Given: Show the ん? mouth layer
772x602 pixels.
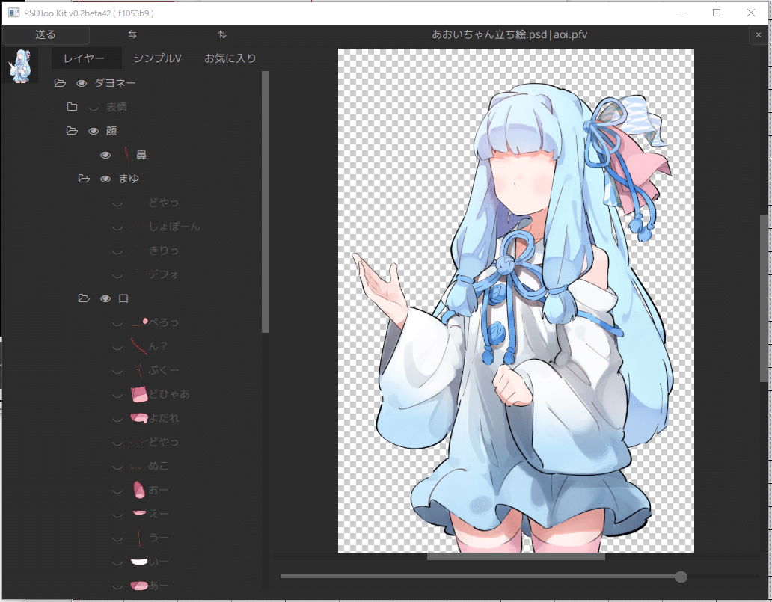Looking at the screenshot, I should tap(117, 346).
